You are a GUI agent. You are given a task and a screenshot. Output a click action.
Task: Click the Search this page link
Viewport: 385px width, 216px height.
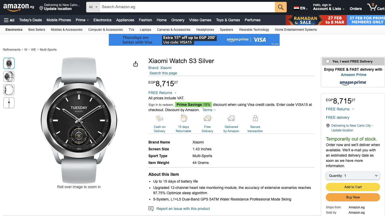point(163,73)
